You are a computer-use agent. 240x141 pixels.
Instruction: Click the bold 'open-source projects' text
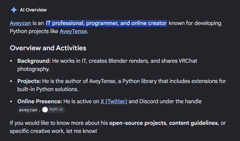pyautogui.click(x=137, y=123)
